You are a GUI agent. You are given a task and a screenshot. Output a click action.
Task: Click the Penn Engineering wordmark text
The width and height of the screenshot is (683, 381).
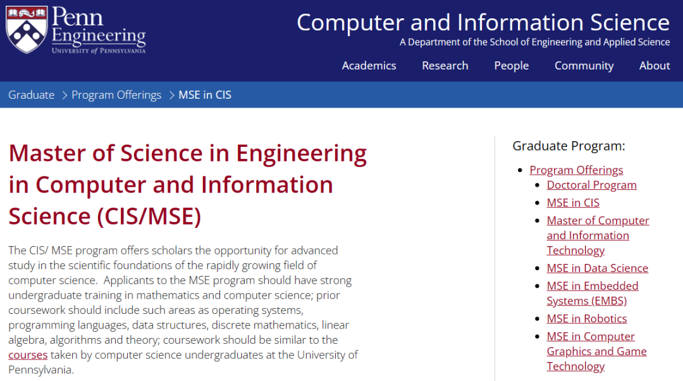99,30
